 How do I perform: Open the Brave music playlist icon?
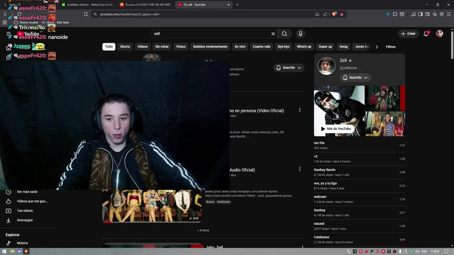tap(413, 14)
